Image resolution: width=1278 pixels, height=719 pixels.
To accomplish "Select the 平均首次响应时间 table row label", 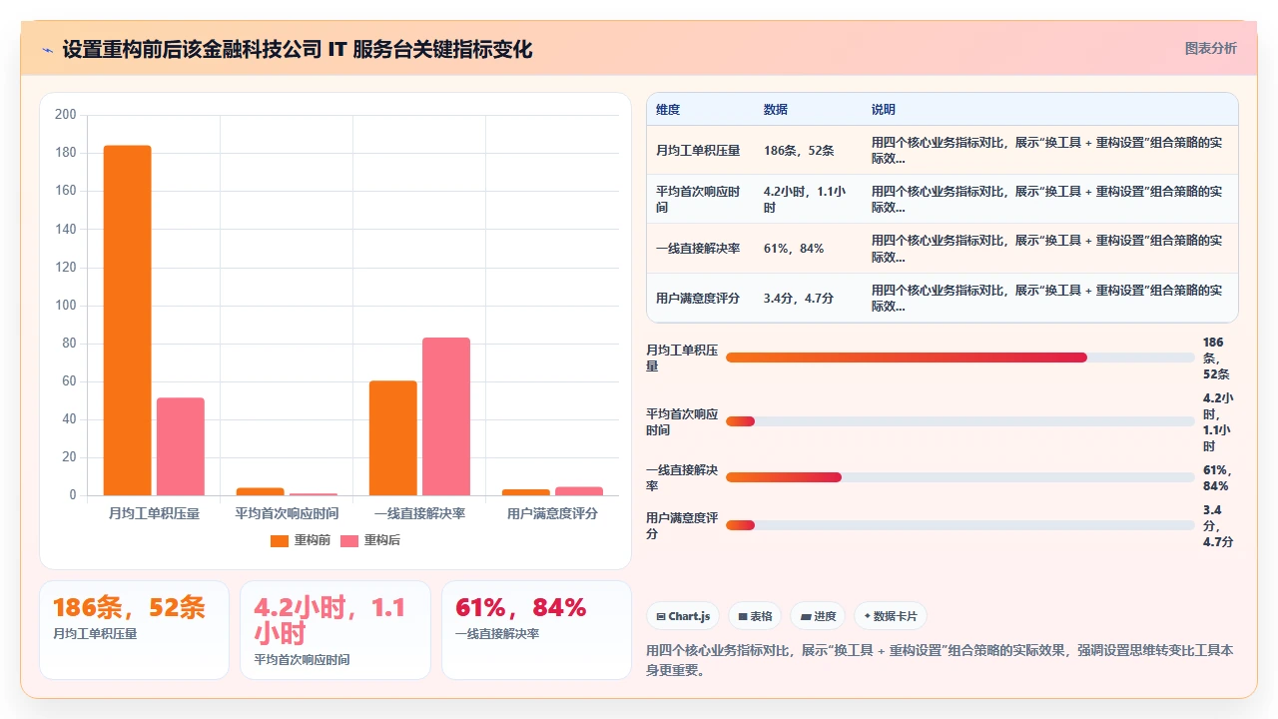I will (698, 200).
